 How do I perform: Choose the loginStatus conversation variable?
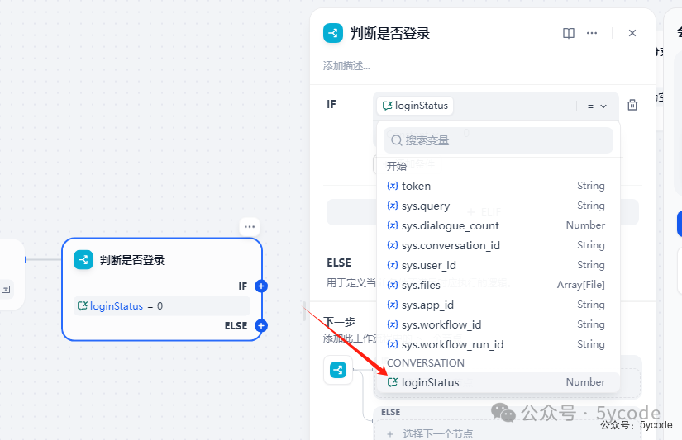[498, 382]
